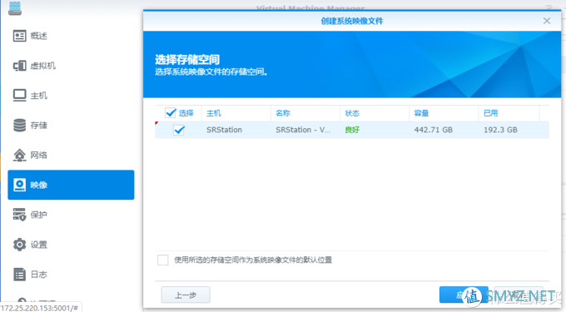Viewport: 566px width, 312px height.
Task: Sort by the 主机 column header
Action: pos(236,113)
